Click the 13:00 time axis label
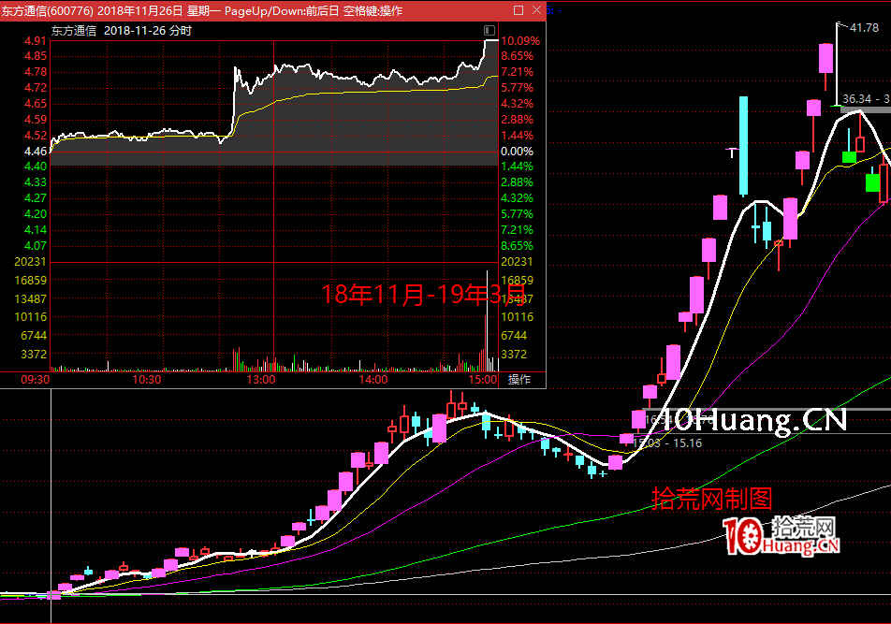The width and height of the screenshot is (891, 624). (261, 379)
